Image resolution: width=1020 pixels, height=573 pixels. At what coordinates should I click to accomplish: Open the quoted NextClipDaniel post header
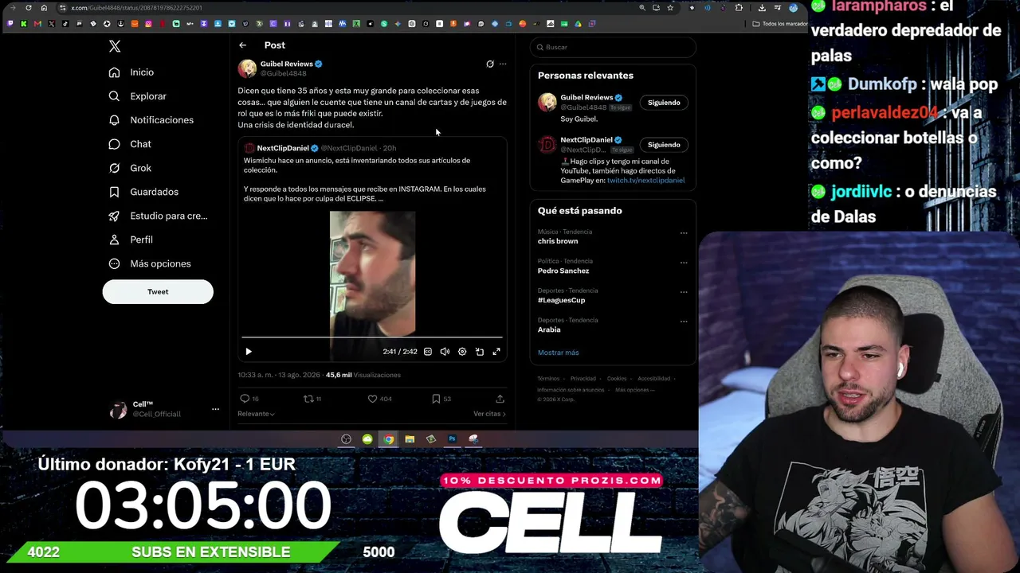tap(320, 148)
